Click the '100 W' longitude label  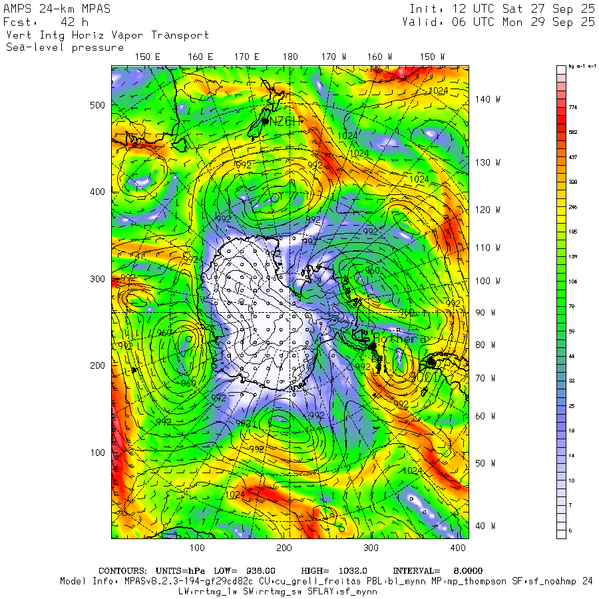[x=488, y=281]
